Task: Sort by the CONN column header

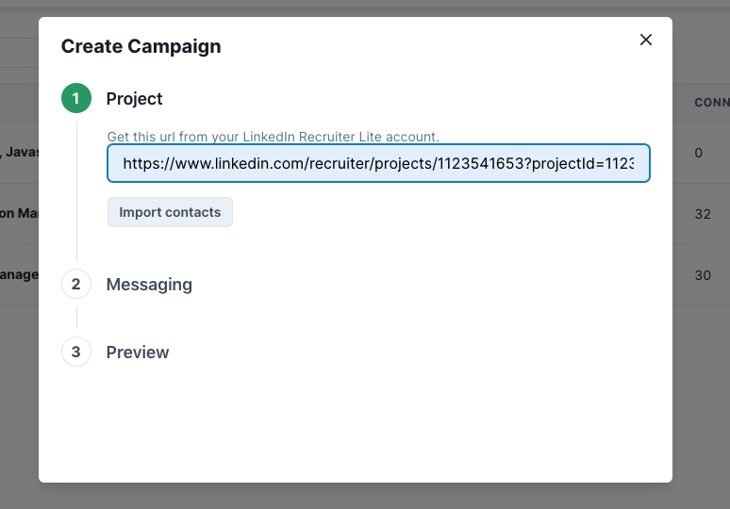Action: click(x=711, y=102)
